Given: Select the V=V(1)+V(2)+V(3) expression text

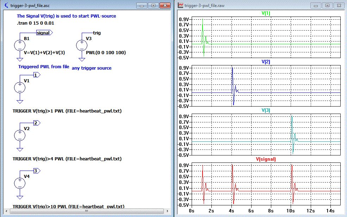Looking at the screenshot, I should [x=45, y=53].
